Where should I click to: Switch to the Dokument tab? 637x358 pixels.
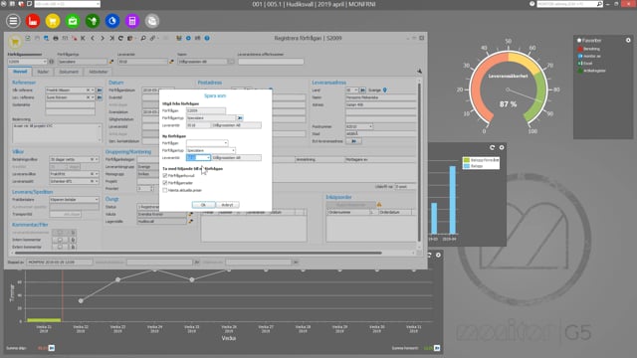(x=69, y=72)
